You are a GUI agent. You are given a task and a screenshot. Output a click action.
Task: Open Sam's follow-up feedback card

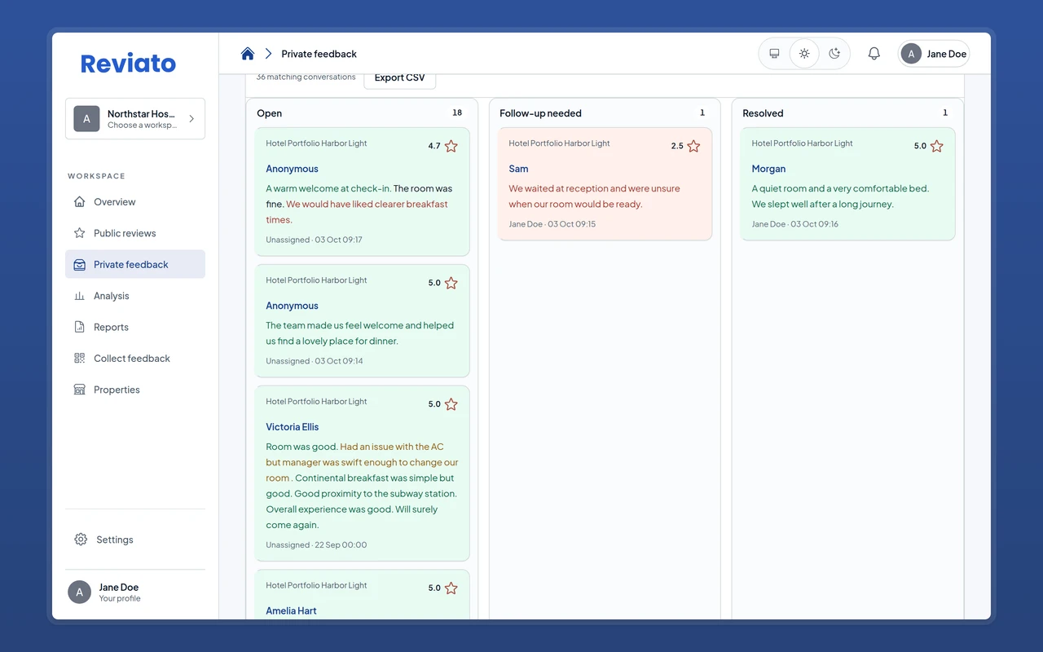pyautogui.click(x=605, y=184)
